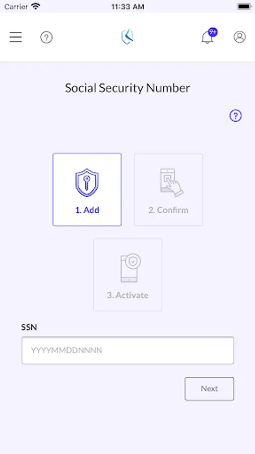This screenshot has width=255, height=454.
Task: Click the blue question mark help icon
Action: (x=236, y=116)
